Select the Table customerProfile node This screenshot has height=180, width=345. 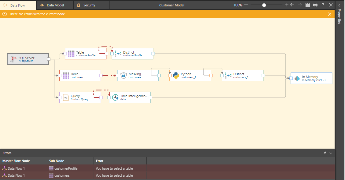tap(86, 54)
